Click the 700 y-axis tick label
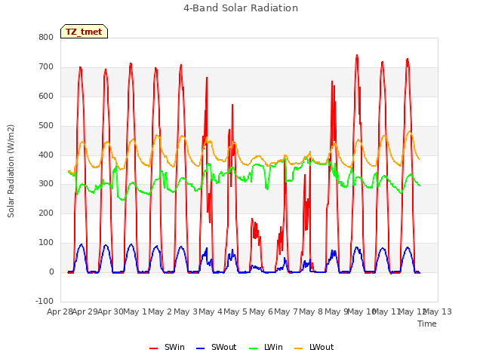The width and height of the screenshot is (483, 362). [46, 67]
